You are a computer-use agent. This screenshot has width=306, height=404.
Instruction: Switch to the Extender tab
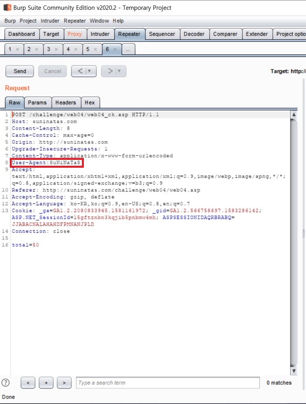point(257,34)
